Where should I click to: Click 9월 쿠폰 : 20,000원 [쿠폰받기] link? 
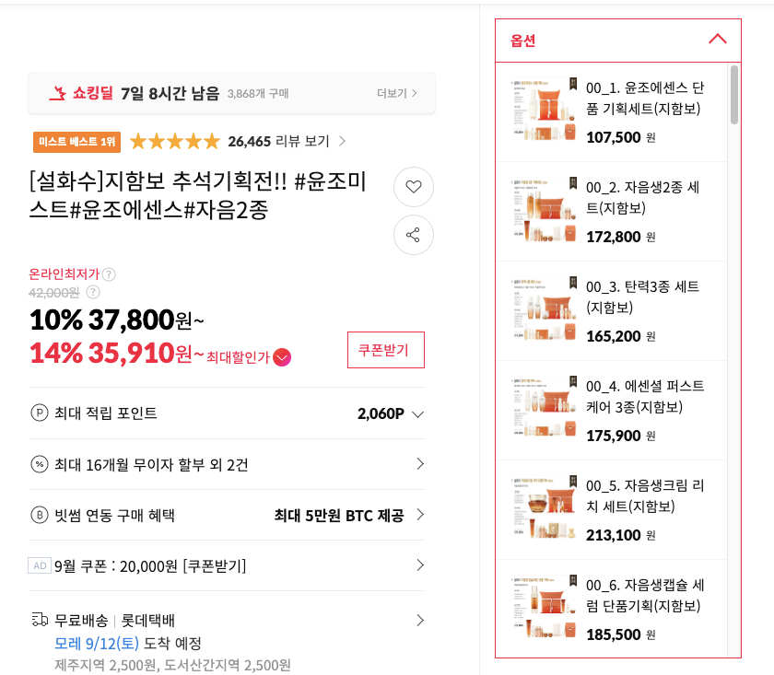(x=150, y=566)
